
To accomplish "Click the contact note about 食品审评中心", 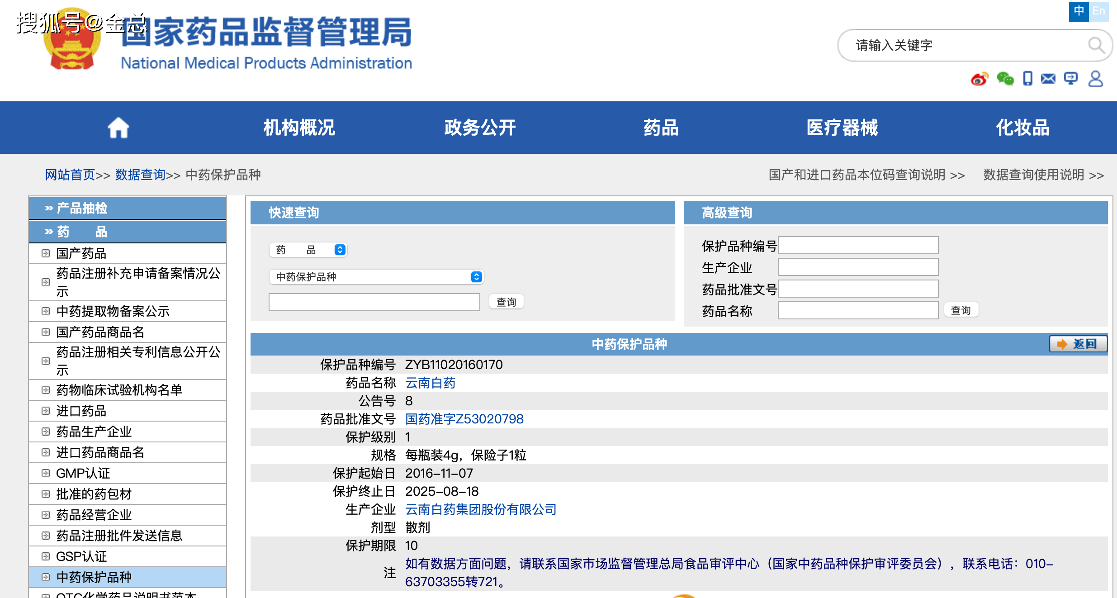I will click(x=729, y=573).
